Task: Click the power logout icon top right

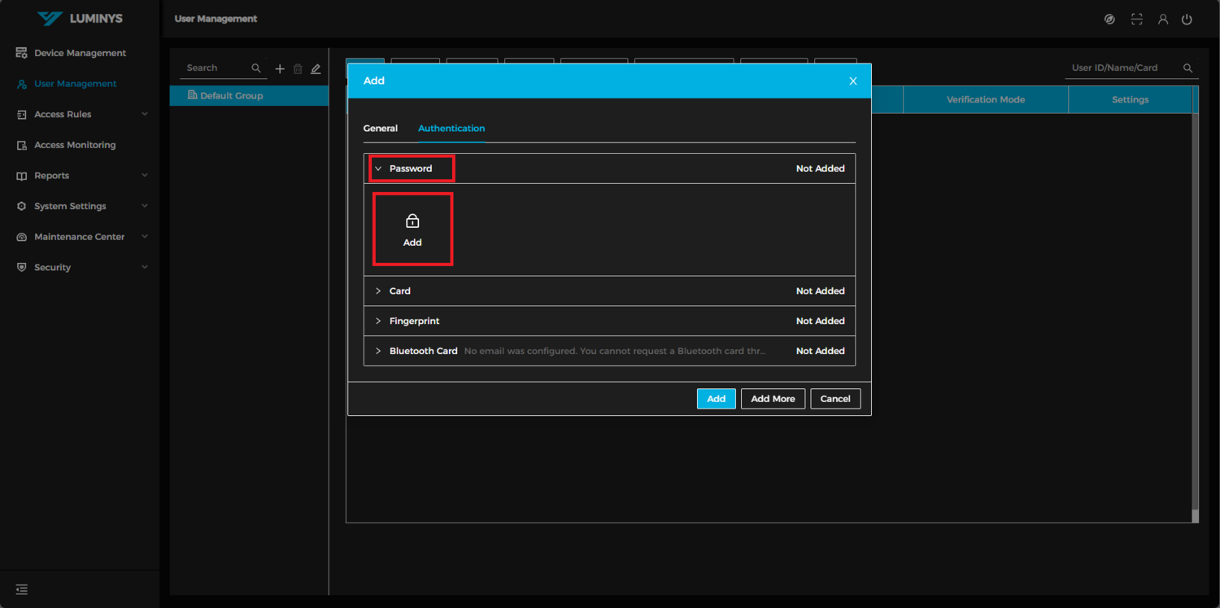Action: (1187, 19)
